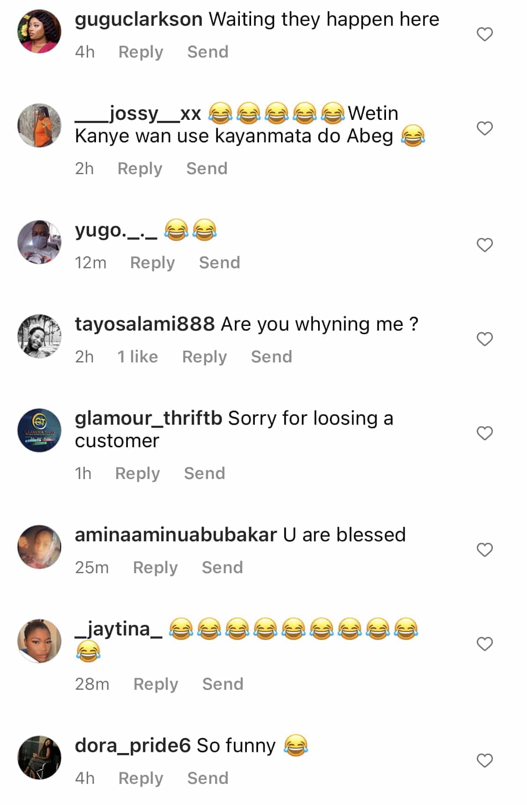Send glamour_thriftb's comment to someone
Image resolution: width=527 pixels, height=805 pixels.
pos(204,473)
